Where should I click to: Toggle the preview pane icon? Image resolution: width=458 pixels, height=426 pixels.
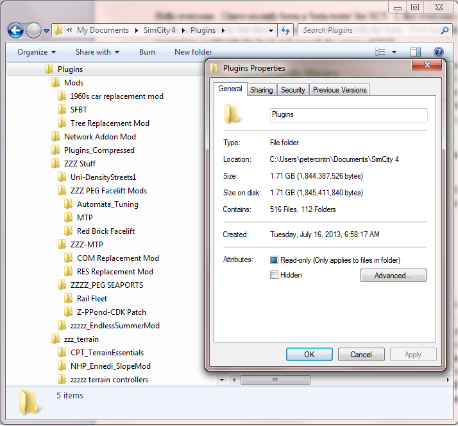coord(416,52)
